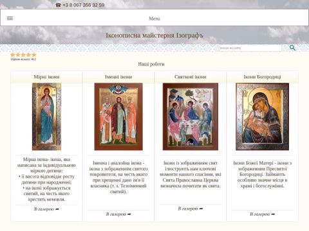Open the Мірні ікони category heading
309x231 pixels.
tap(46, 77)
